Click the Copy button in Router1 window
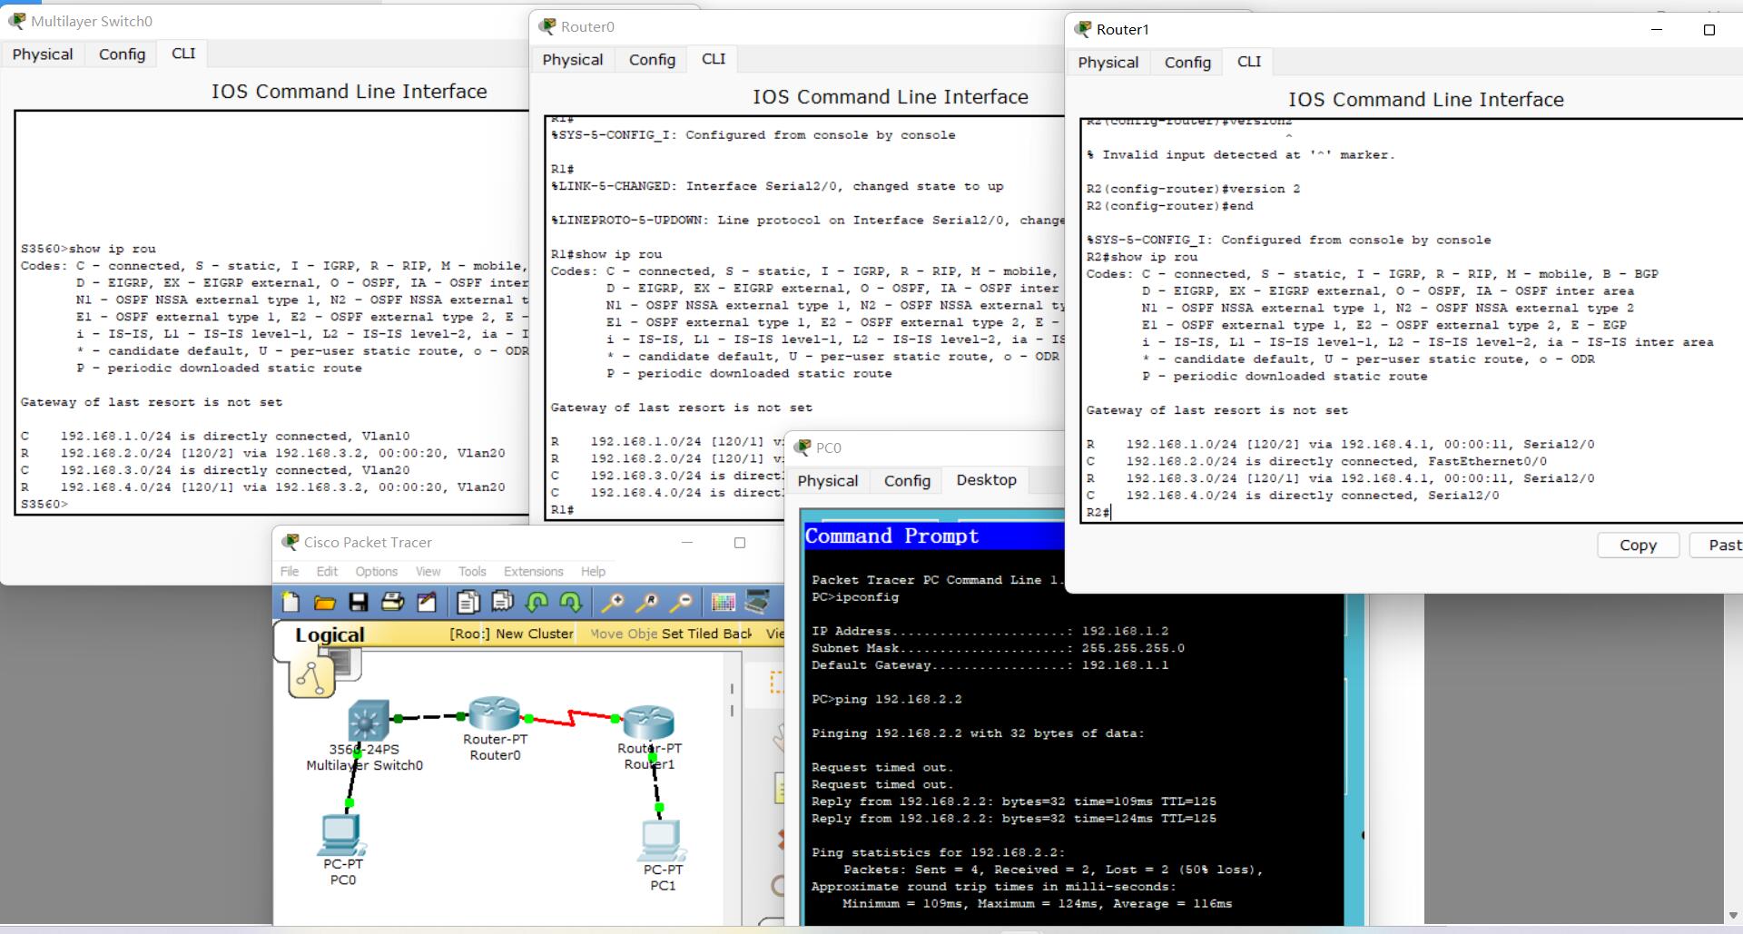Screen dimensions: 1743x934 coord(1638,546)
